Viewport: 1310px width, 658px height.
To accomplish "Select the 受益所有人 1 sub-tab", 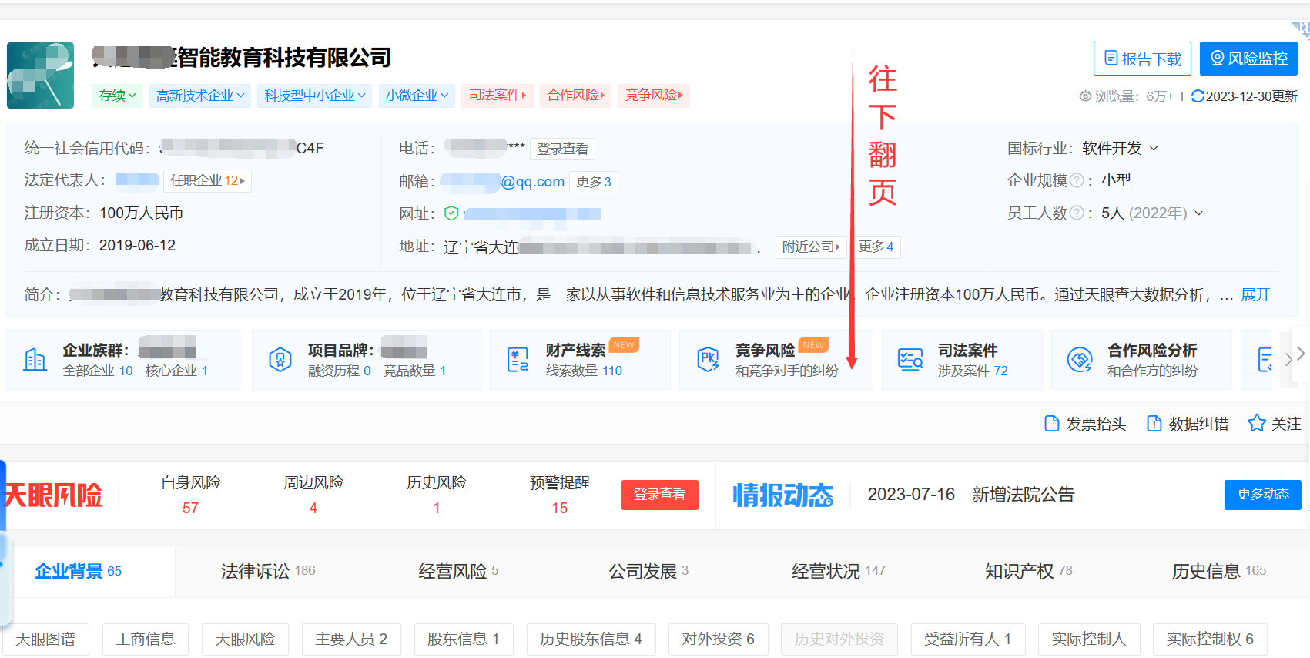I will pos(968,640).
